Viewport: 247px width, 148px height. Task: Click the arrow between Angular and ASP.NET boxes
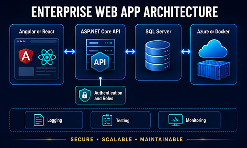coord(69,51)
